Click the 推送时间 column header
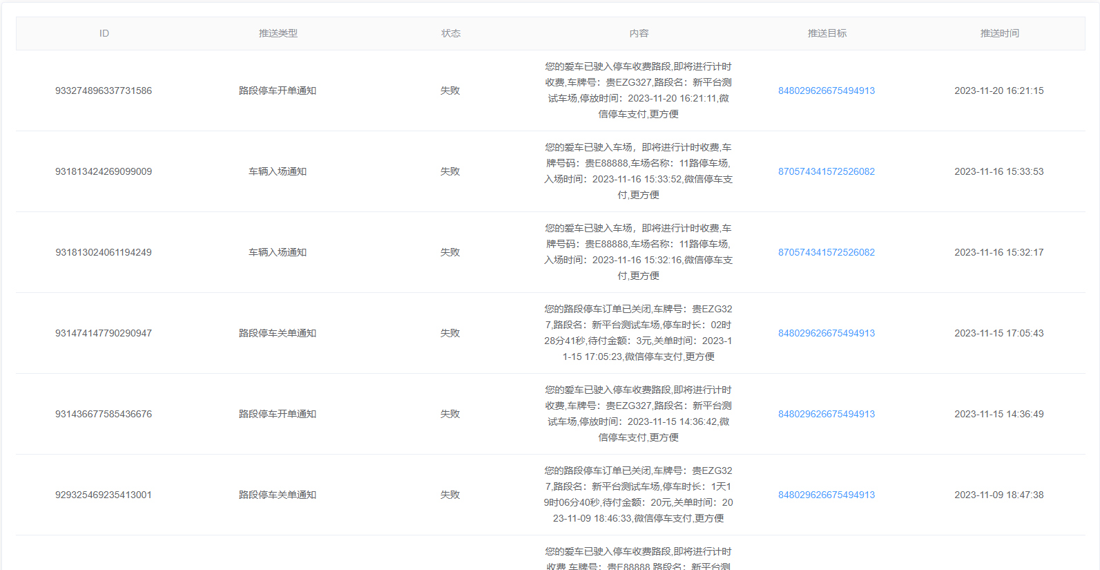 999,33
